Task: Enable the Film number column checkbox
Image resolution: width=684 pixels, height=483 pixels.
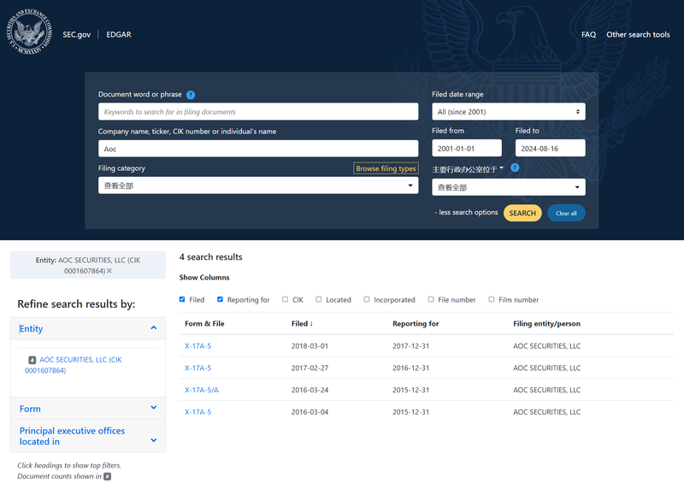Action: tap(491, 299)
